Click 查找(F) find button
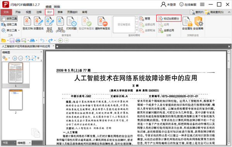Image resolution: width=232 pixels, height=147 pixels. coord(197,12)
